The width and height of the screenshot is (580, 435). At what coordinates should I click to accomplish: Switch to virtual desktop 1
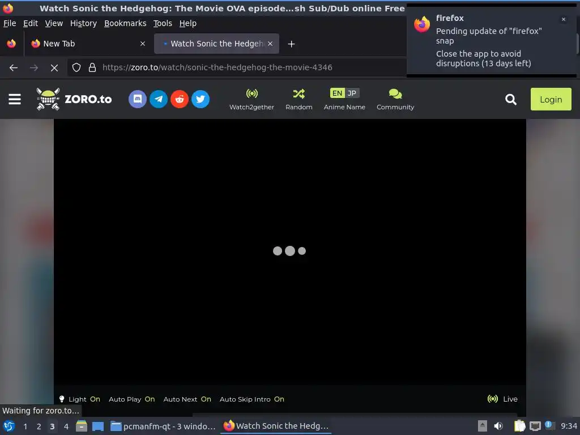pos(25,426)
